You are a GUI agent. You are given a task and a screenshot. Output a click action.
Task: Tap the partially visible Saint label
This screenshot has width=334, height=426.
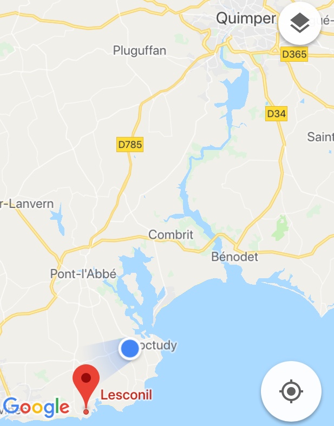tap(320, 136)
